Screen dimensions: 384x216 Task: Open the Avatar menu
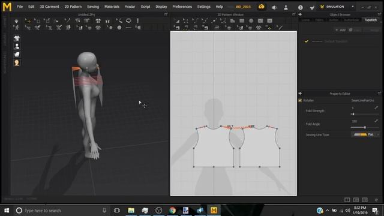click(x=130, y=7)
